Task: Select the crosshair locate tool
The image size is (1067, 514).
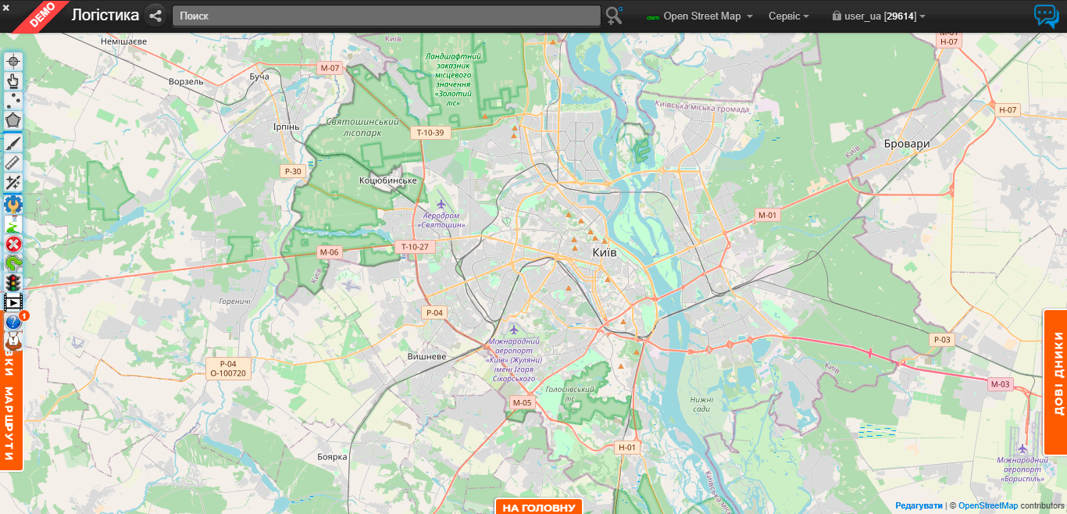Action: click(13, 61)
